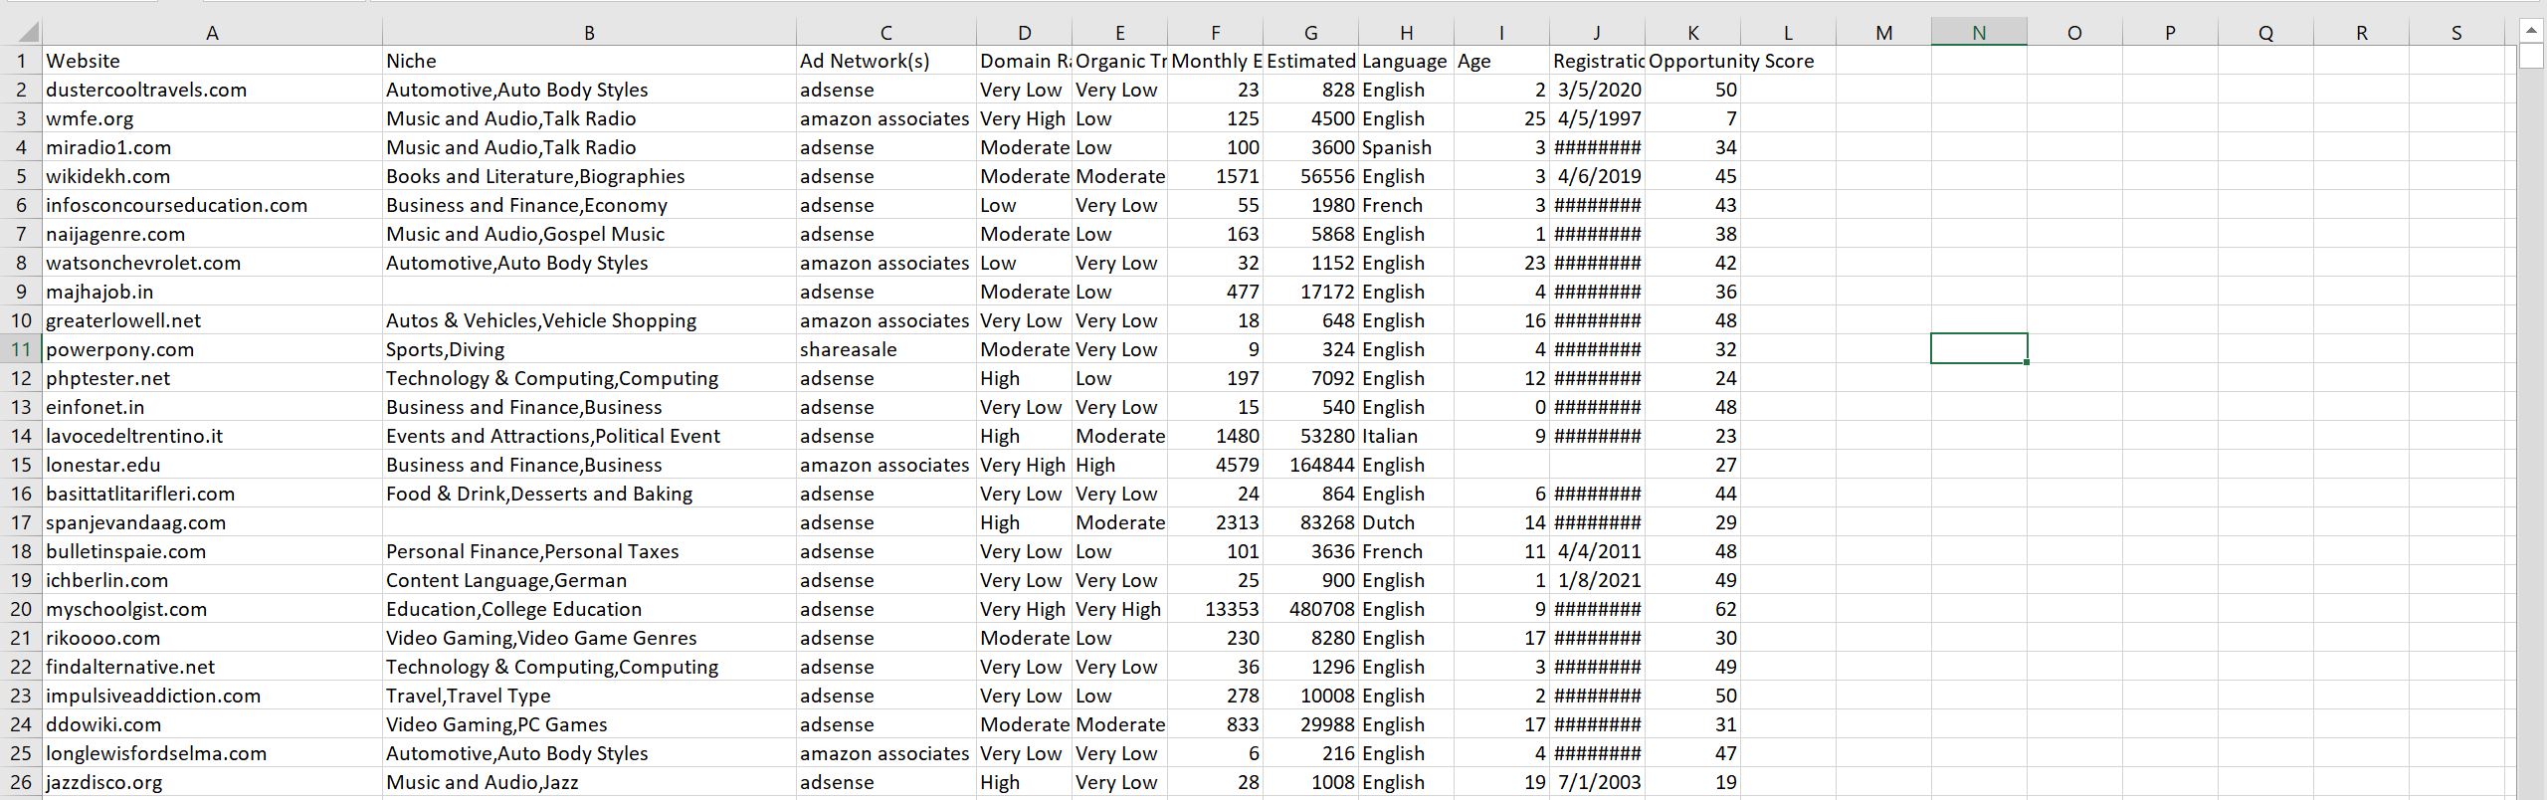Click the Niche header cell
2547x800 pixels.
click(589, 61)
